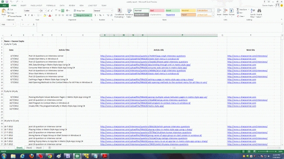Switch to Page Layout view in status bar
The width and height of the screenshot is (284, 159).
click(x=249, y=152)
